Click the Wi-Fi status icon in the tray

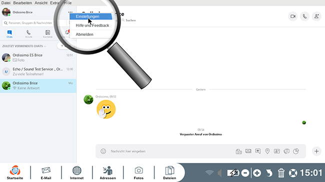click(209, 173)
